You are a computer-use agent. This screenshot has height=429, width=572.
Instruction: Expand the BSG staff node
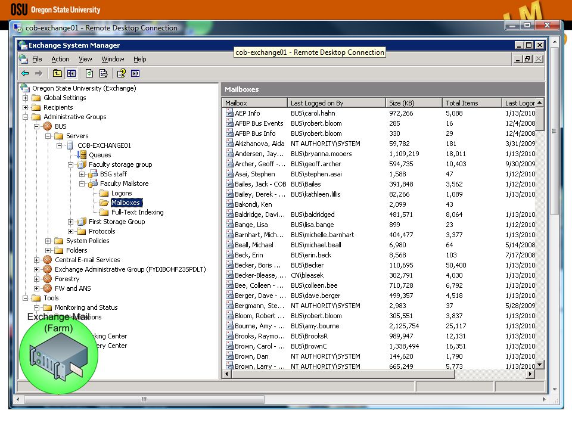pos(82,174)
